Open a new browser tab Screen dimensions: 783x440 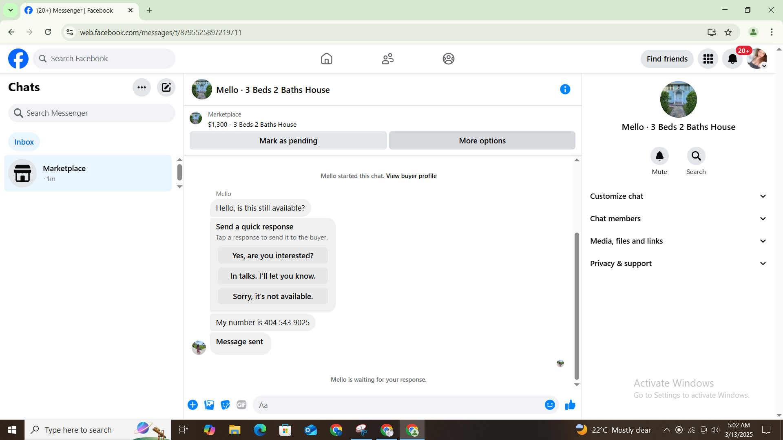point(149,11)
